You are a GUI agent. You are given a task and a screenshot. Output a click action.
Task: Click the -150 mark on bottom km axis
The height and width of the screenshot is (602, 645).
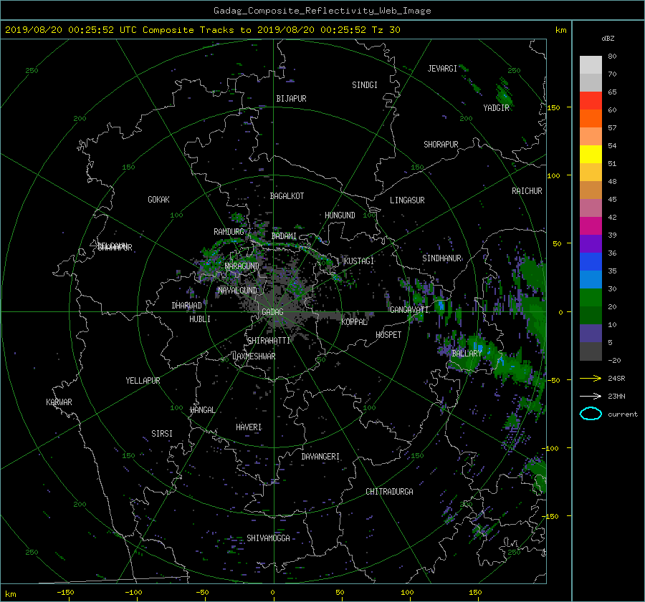pos(65,593)
